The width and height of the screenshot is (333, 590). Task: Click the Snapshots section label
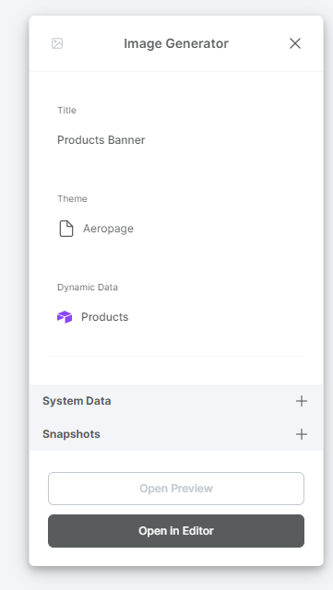tap(71, 434)
